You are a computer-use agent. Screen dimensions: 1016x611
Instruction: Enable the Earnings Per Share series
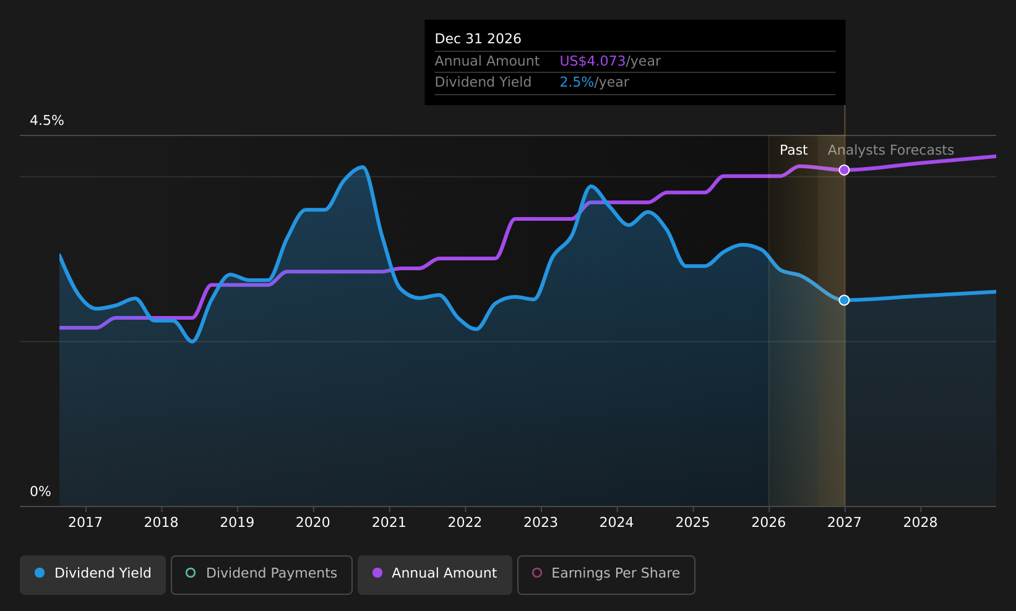point(606,575)
